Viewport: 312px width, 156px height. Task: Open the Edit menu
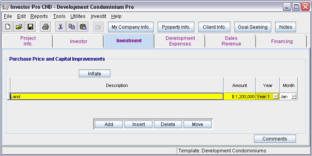21,16
